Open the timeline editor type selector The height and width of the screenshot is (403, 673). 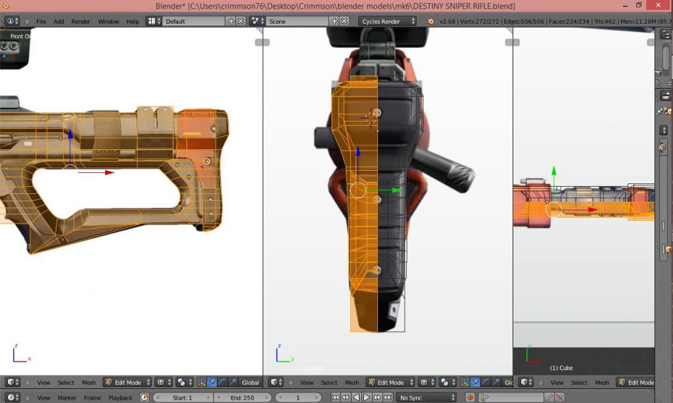coord(12,398)
